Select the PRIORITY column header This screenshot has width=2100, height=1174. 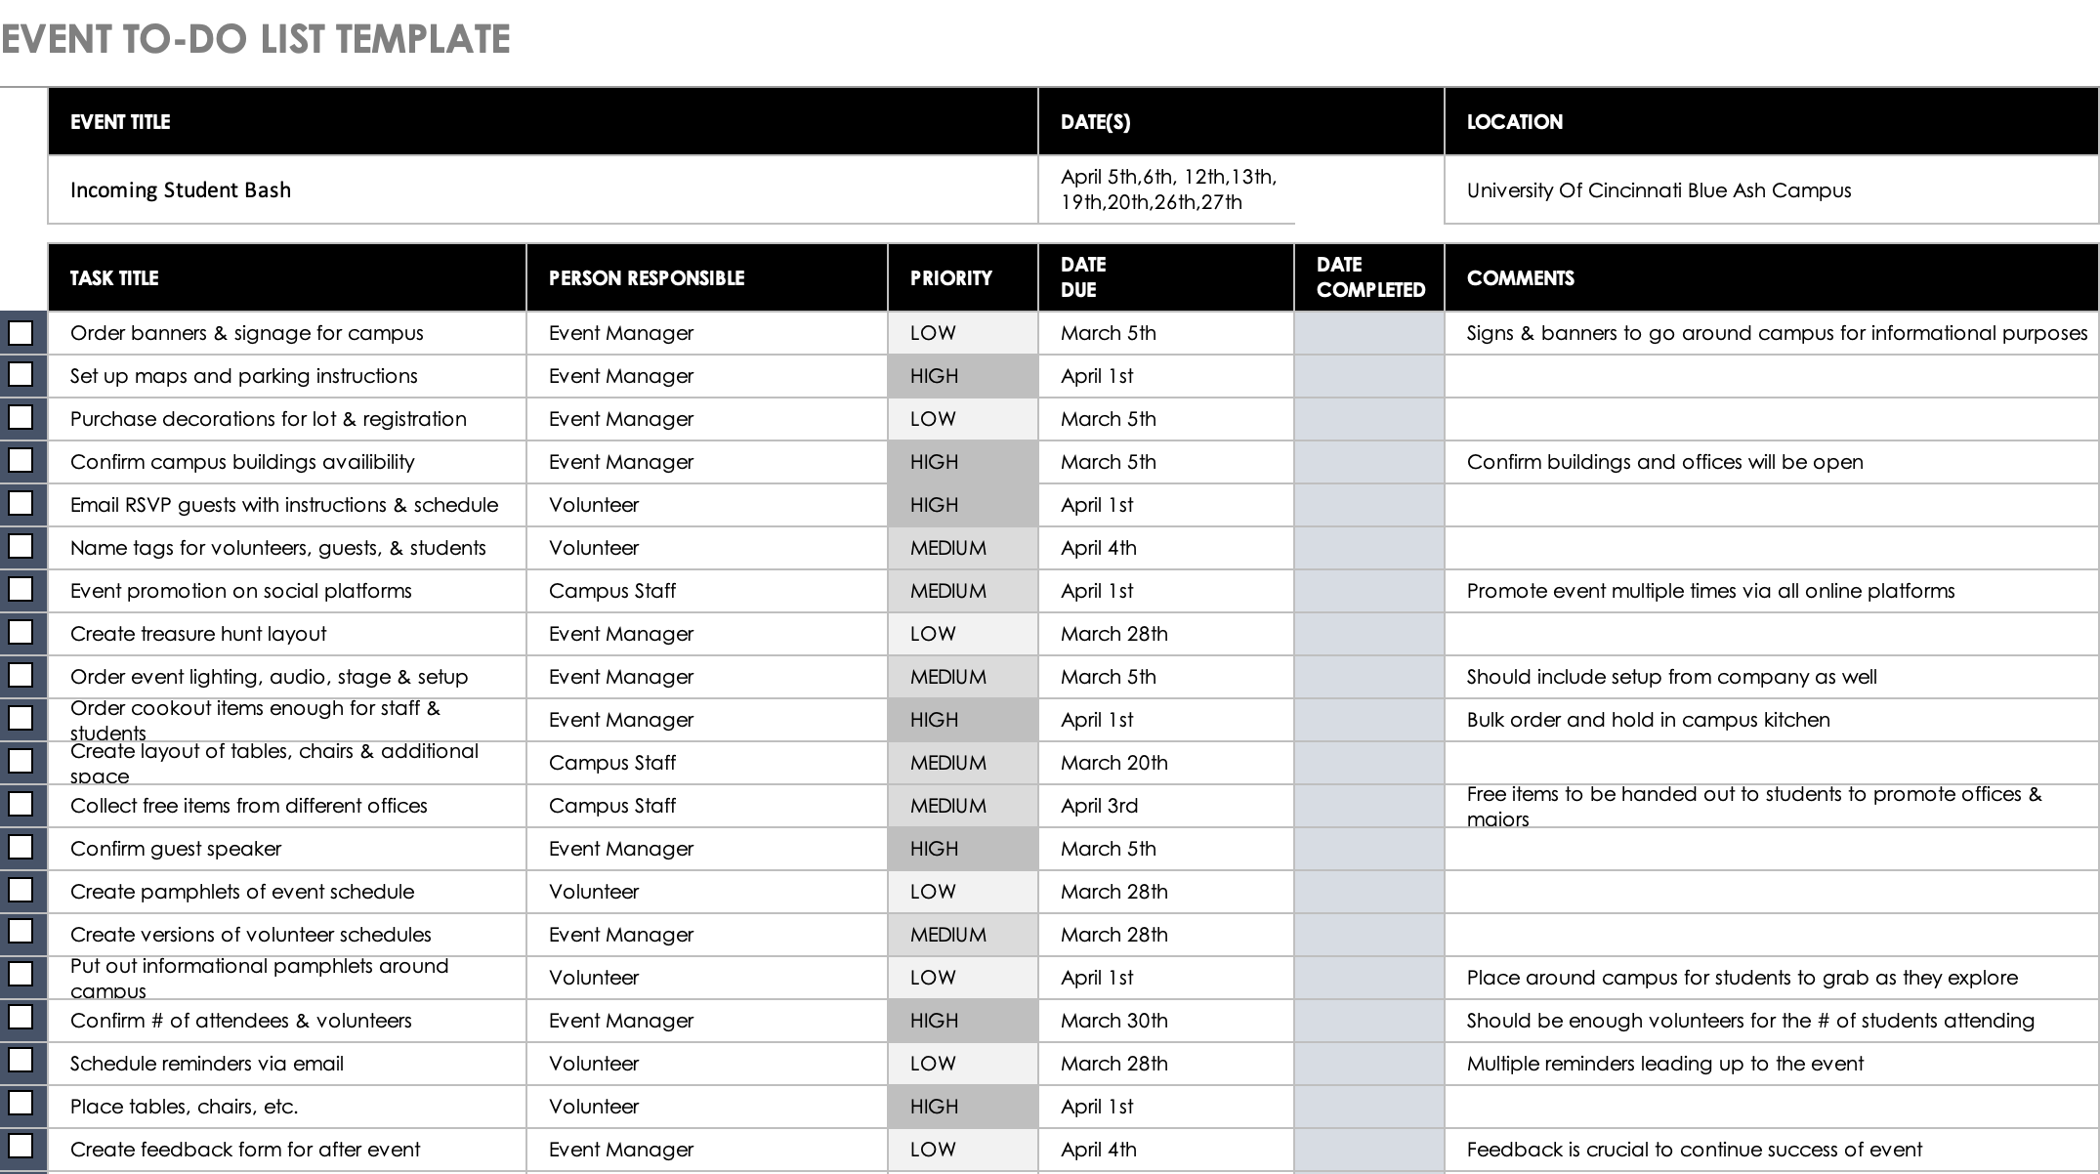[x=963, y=277]
